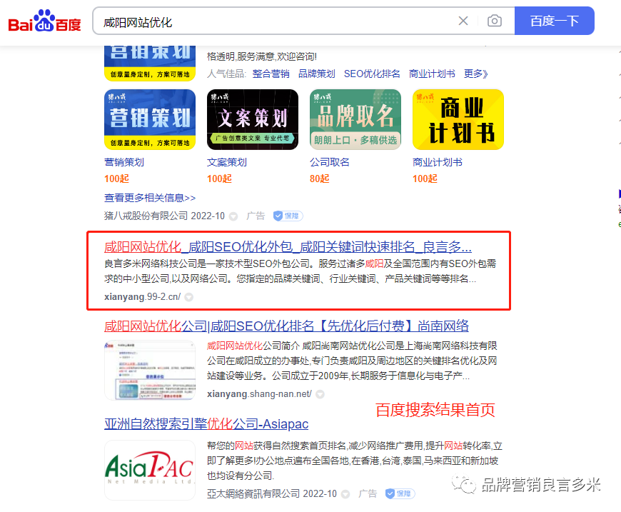
Task: Expand 更多》 in 人气佳品 row
Action: 475,74
